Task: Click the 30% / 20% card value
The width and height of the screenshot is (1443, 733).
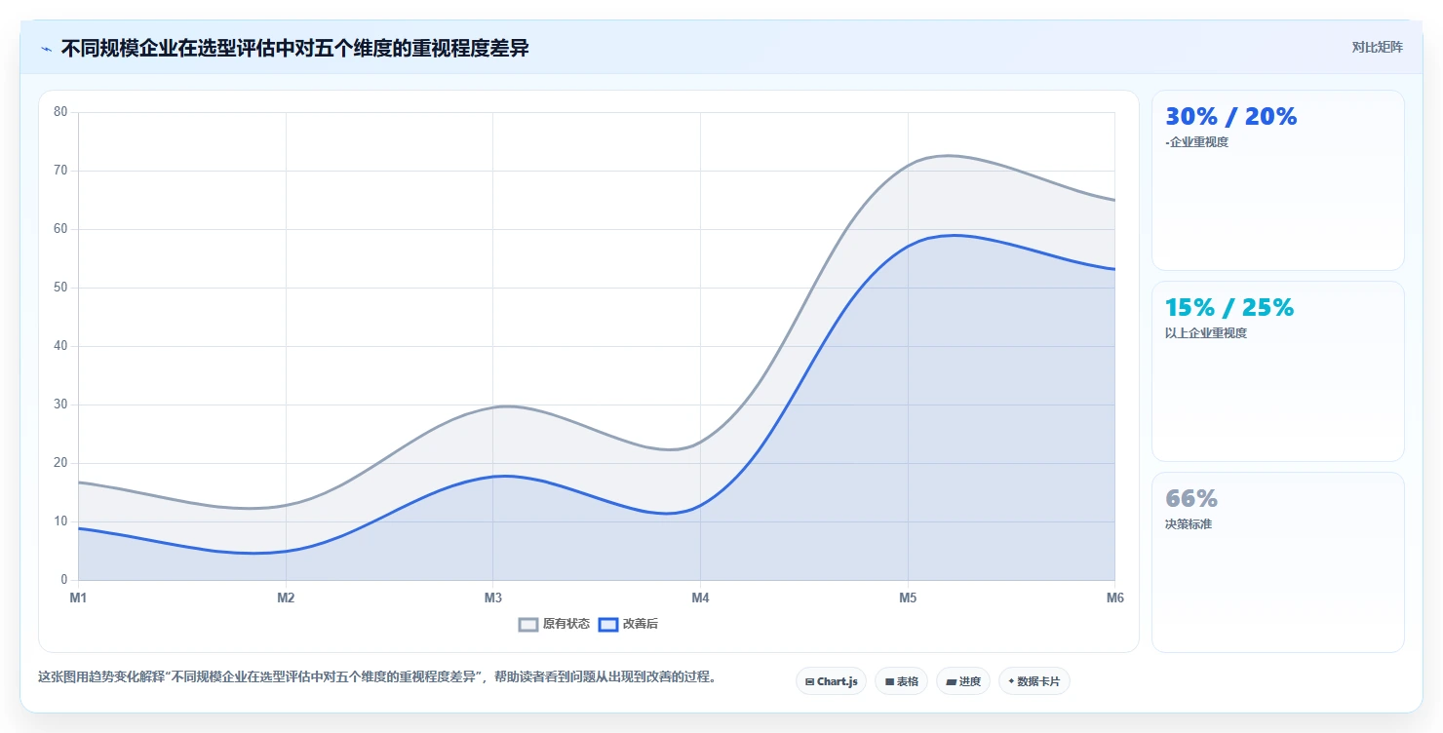Action: click(1231, 117)
